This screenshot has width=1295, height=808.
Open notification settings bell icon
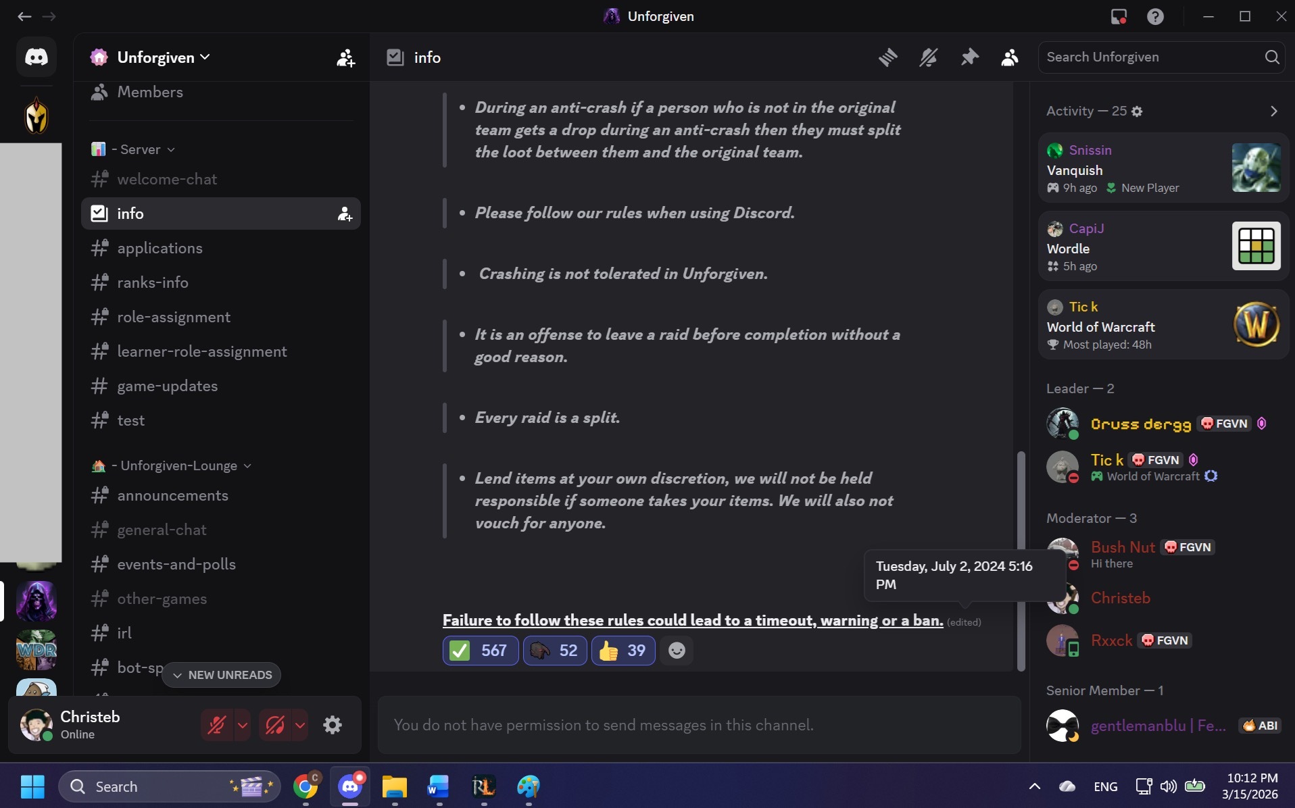(x=928, y=57)
